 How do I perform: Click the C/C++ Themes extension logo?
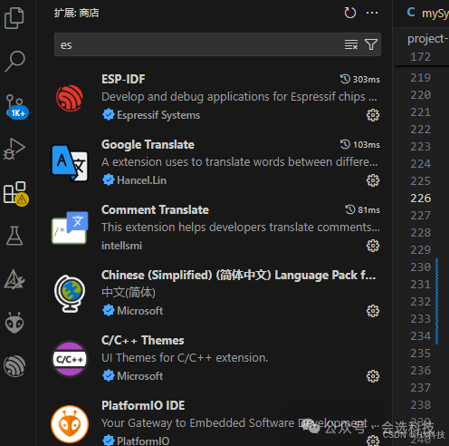click(70, 359)
